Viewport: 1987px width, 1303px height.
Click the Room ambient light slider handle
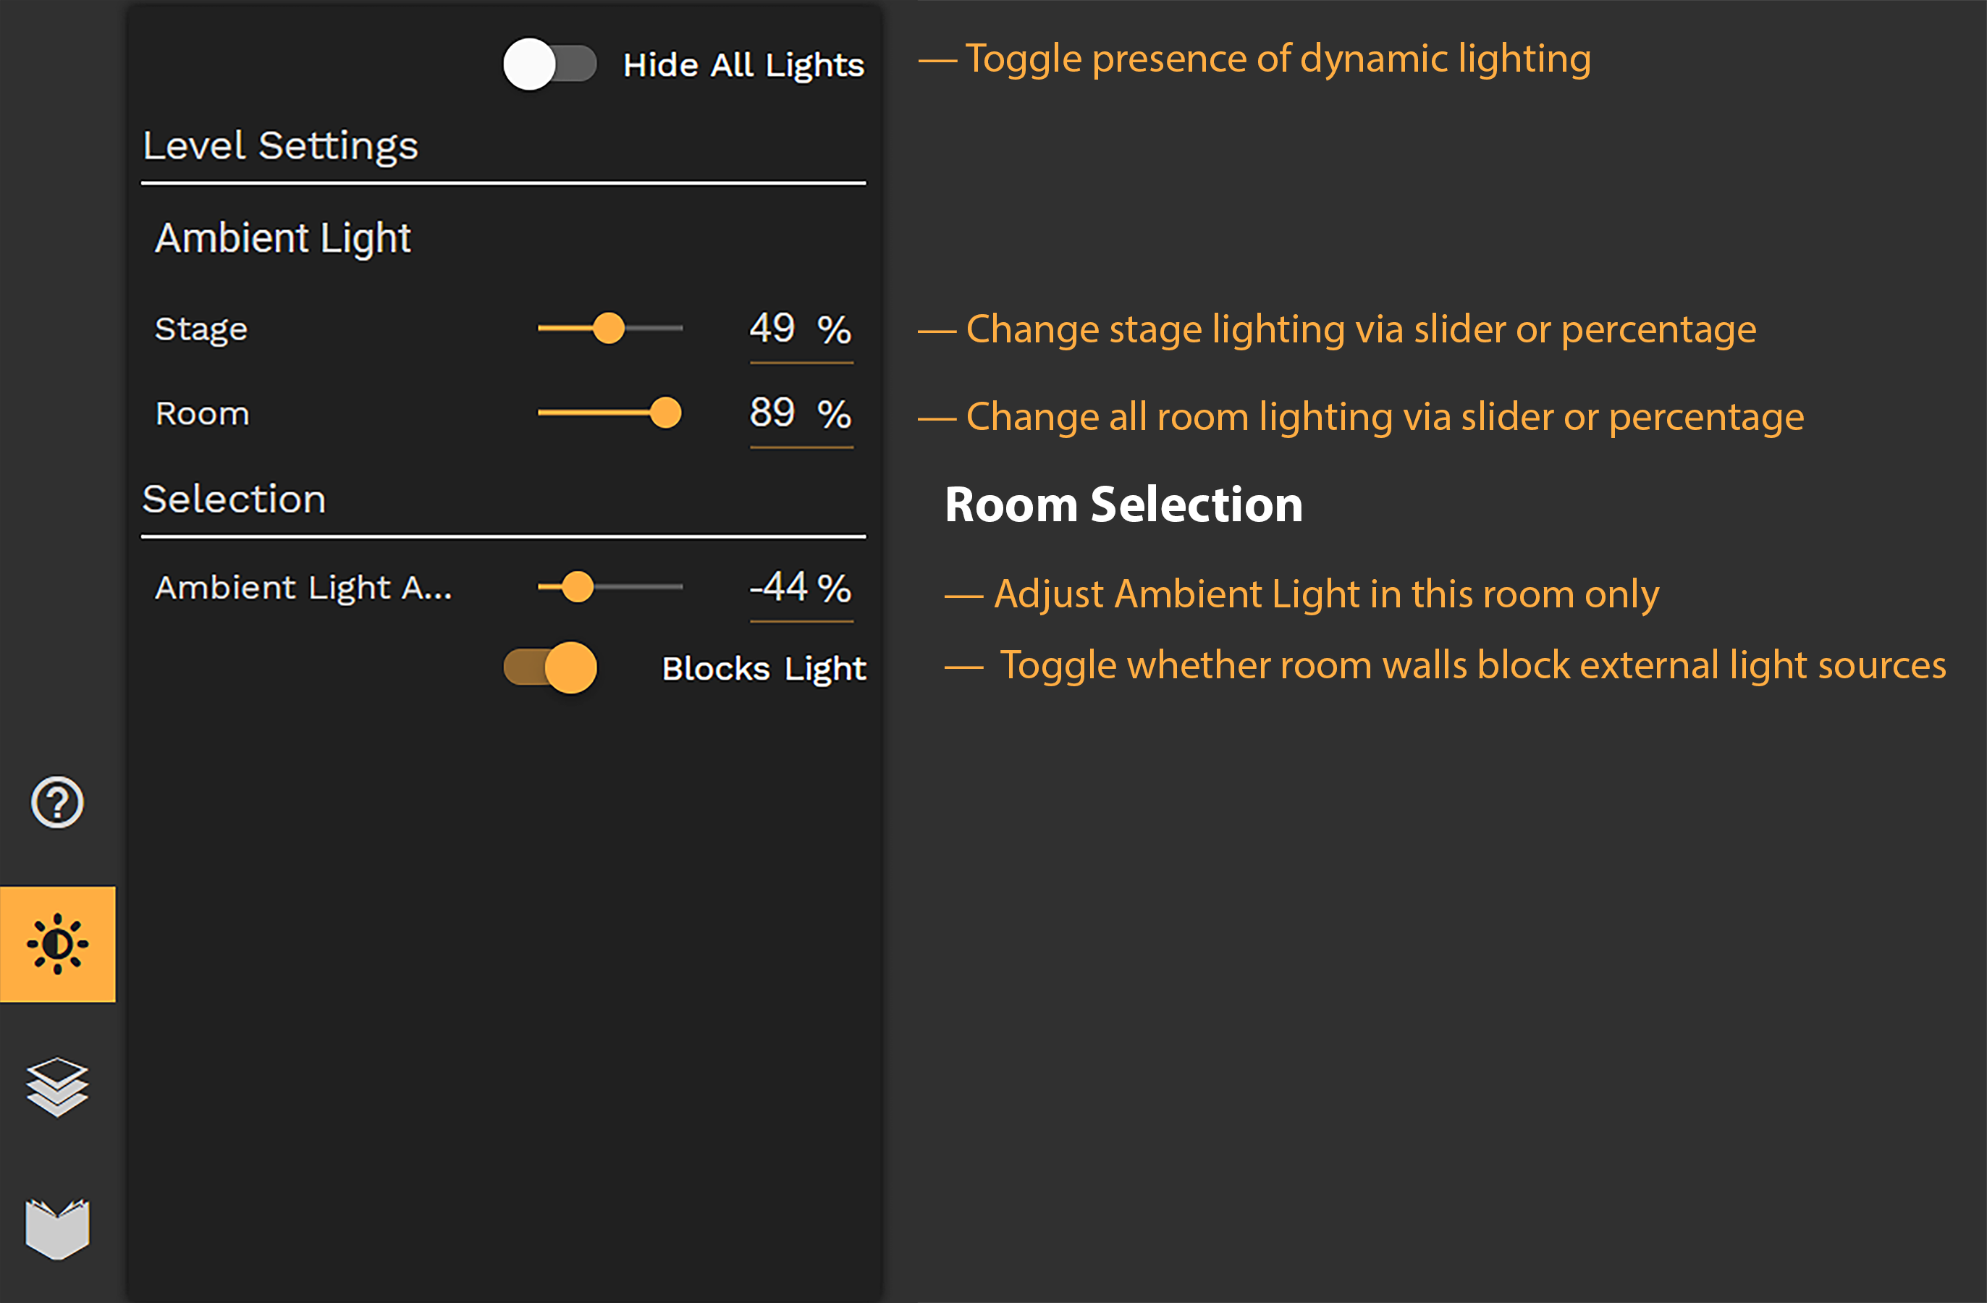(665, 413)
